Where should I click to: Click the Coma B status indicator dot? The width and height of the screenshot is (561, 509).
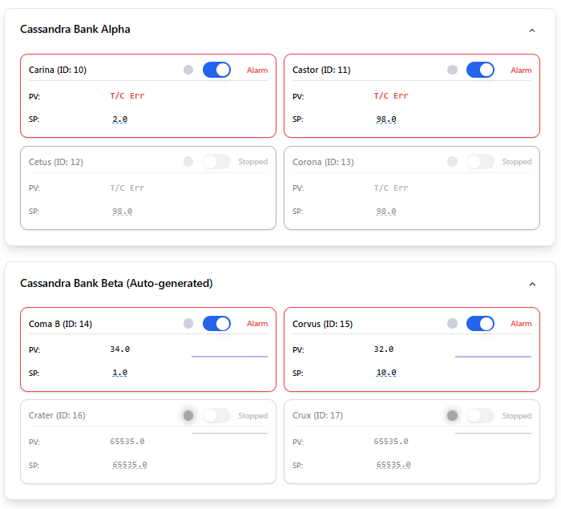(188, 324)
